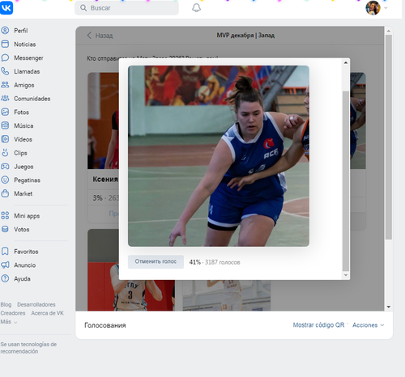Screen dimensions: 405x377
Task: Click the popup vertical scrollbar
Action: point(346,181)
